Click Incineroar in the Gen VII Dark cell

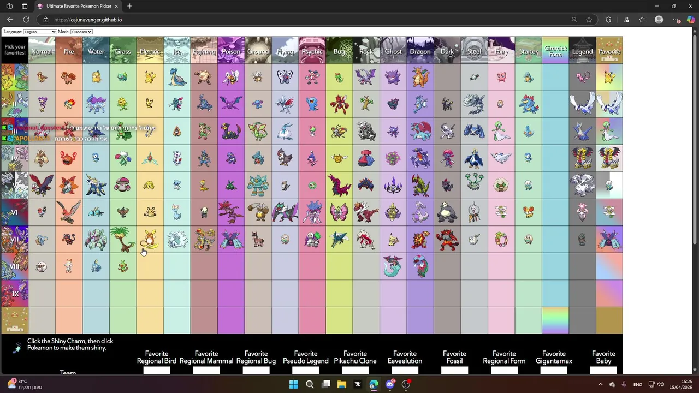(x=447, y=239)
